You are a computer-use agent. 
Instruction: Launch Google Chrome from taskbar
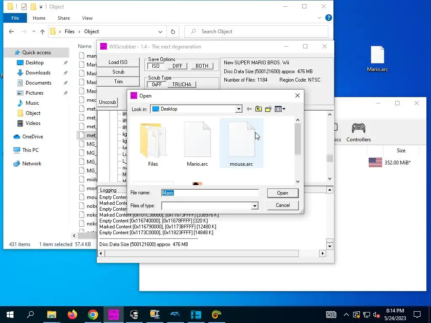(x=93, y=315)
